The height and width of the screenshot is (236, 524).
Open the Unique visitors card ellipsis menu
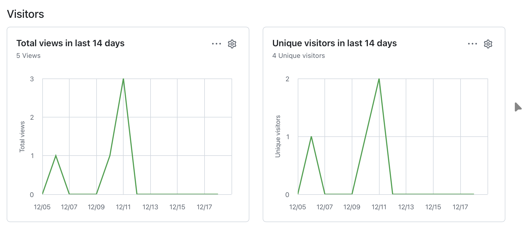click(472, 44)
